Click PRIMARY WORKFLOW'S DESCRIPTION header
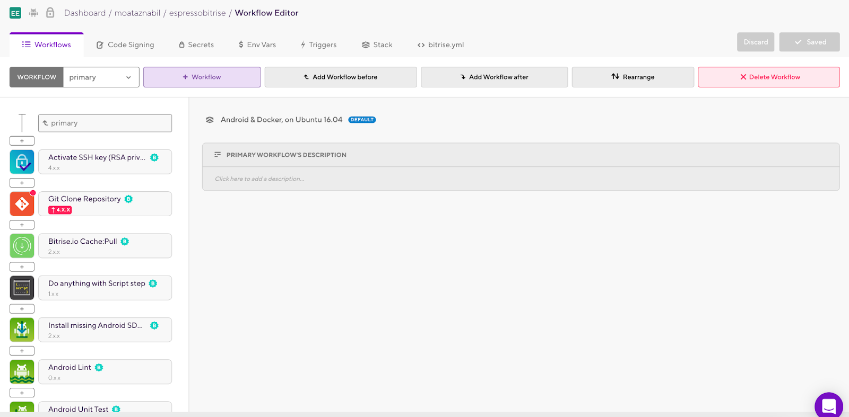849x417 pixels. click(x=286, y=155)
